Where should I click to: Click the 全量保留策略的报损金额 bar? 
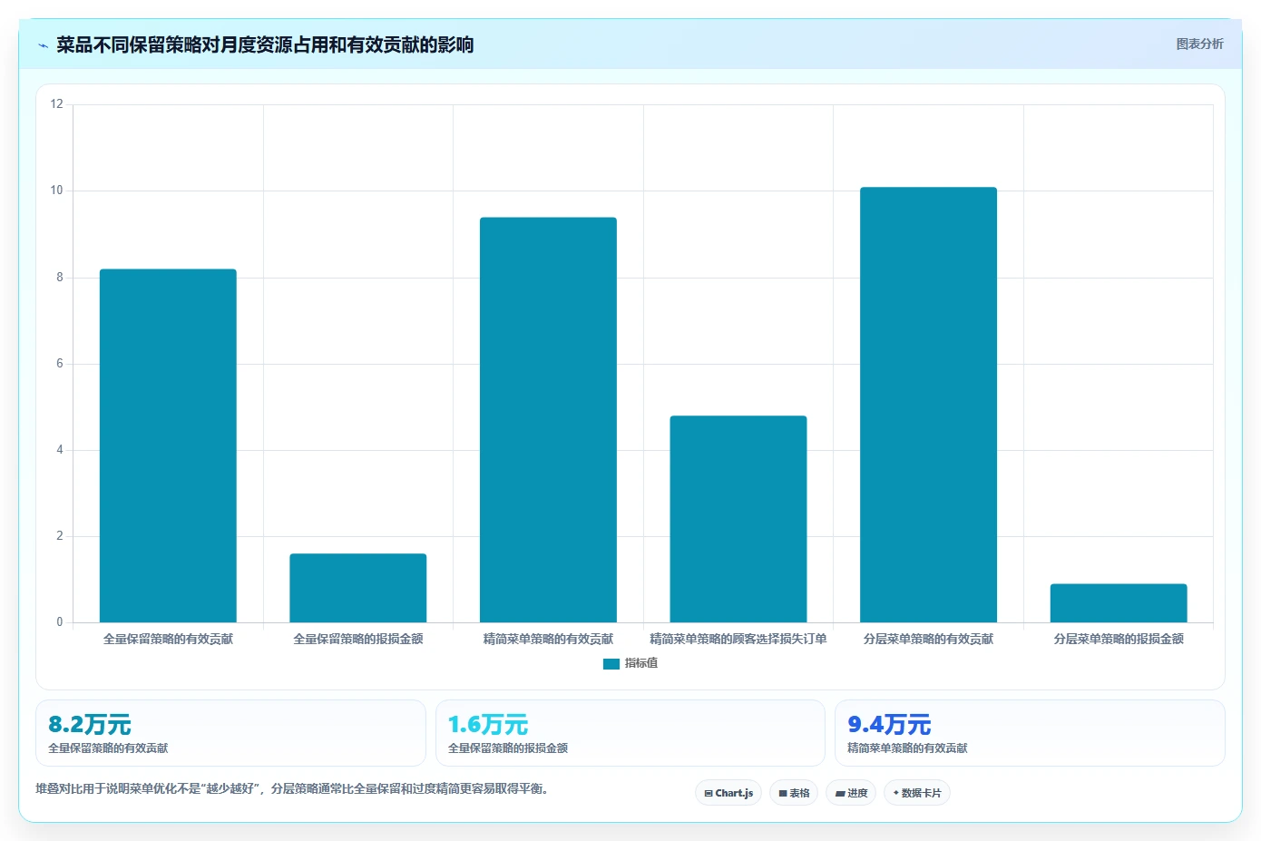[358, 588]
